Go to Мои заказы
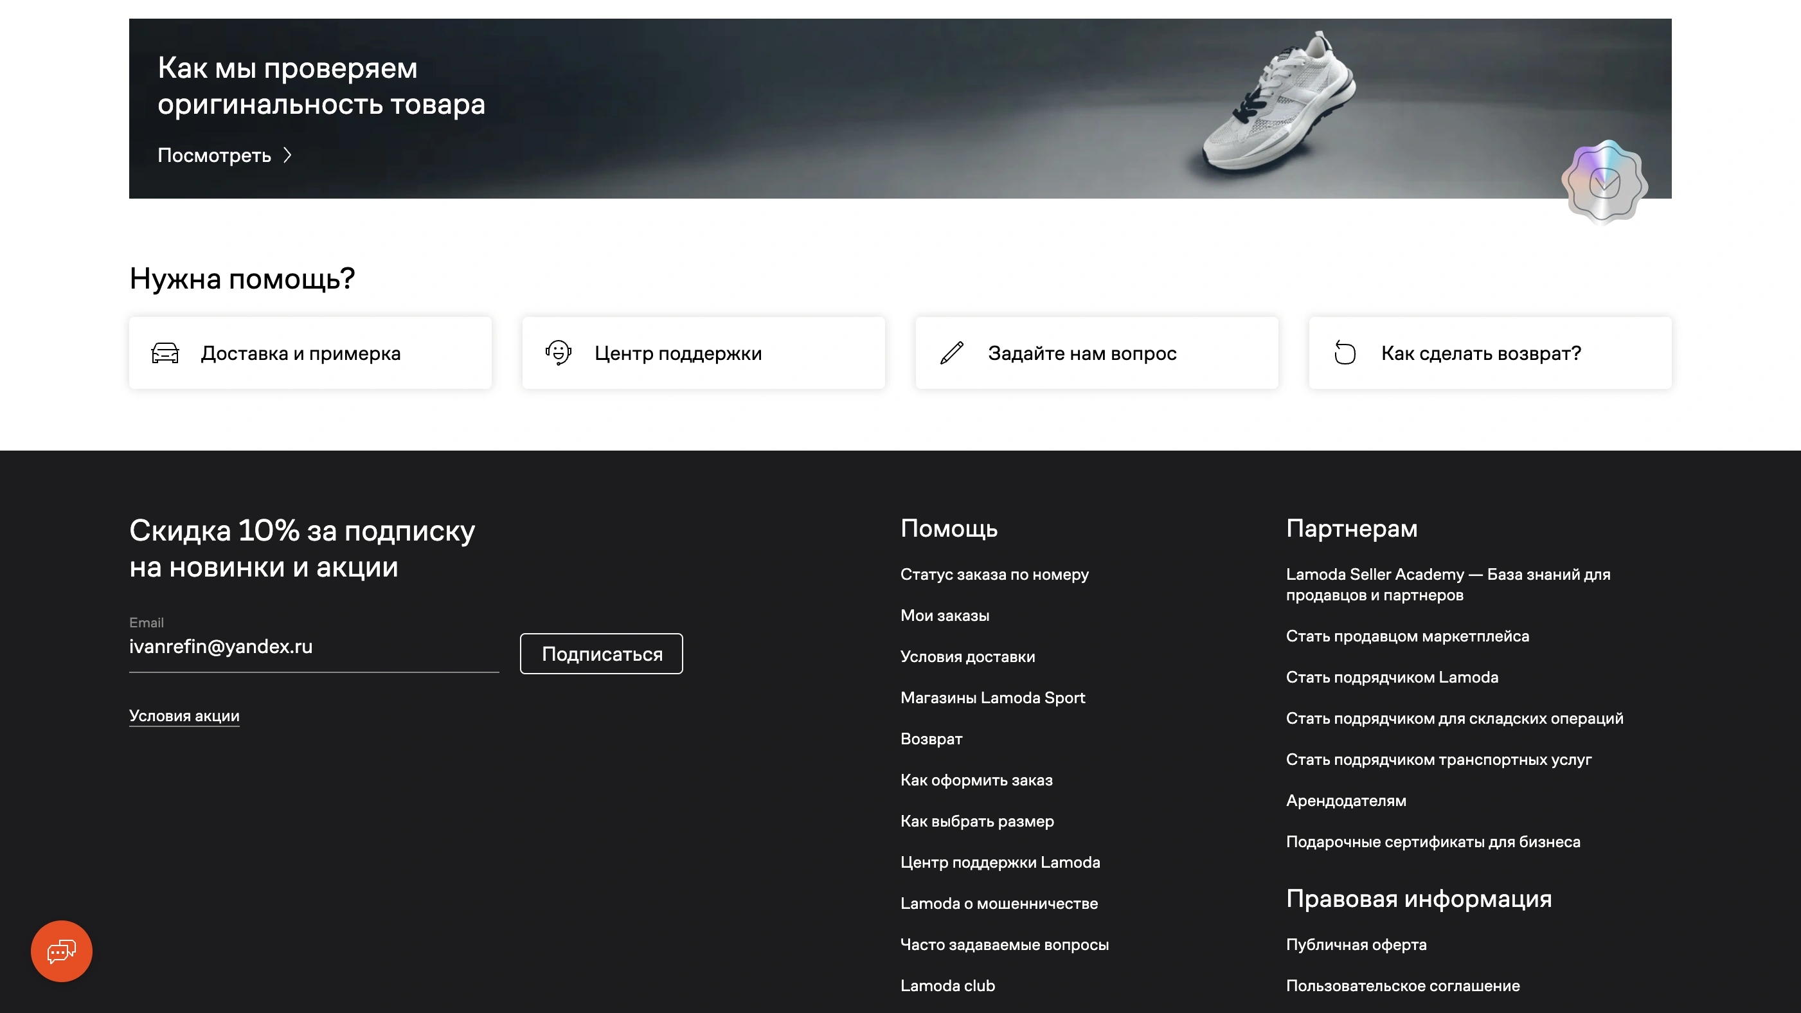Image resolution: width=1801 pixels, height=1013 pixels. 945,615
